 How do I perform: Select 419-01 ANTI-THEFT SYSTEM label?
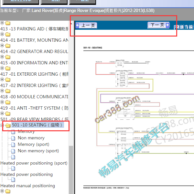(34, 108)
